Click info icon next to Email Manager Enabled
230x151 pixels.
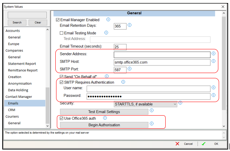pyautogui.click(x=108, y=19)
